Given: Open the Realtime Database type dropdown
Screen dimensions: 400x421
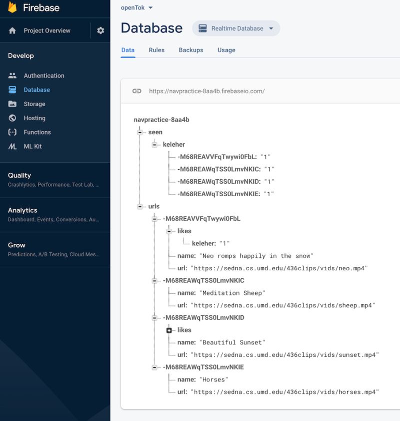Looking at the screenshot, I should [236, 28].
